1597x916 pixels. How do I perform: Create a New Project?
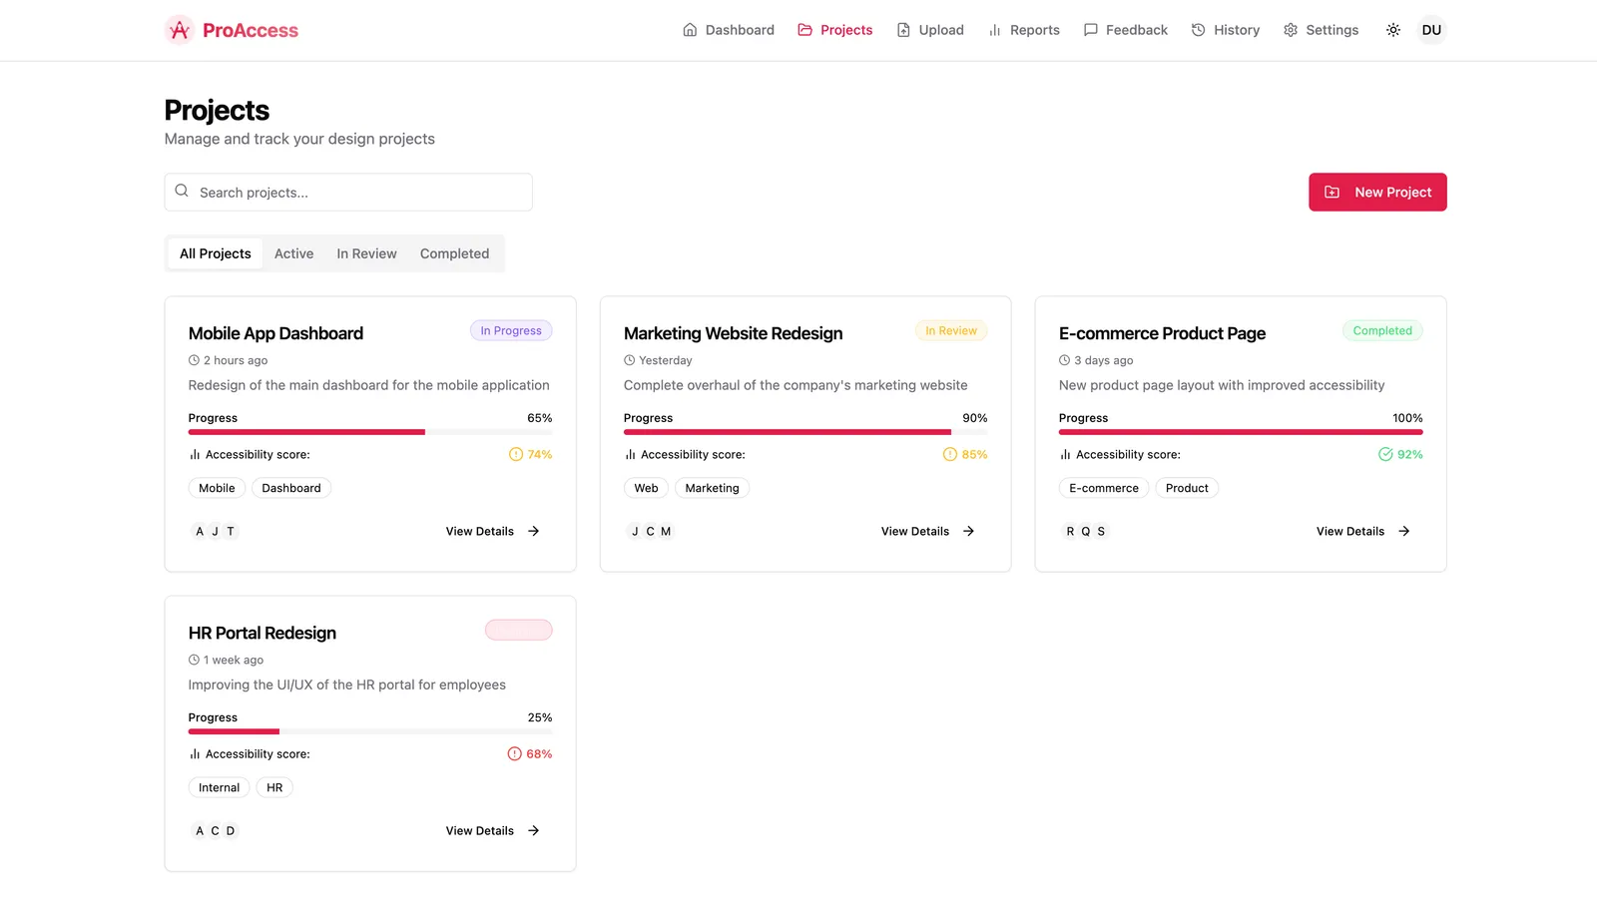[1377, 193]
